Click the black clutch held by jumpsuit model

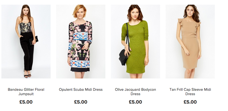tap(33, 40)
